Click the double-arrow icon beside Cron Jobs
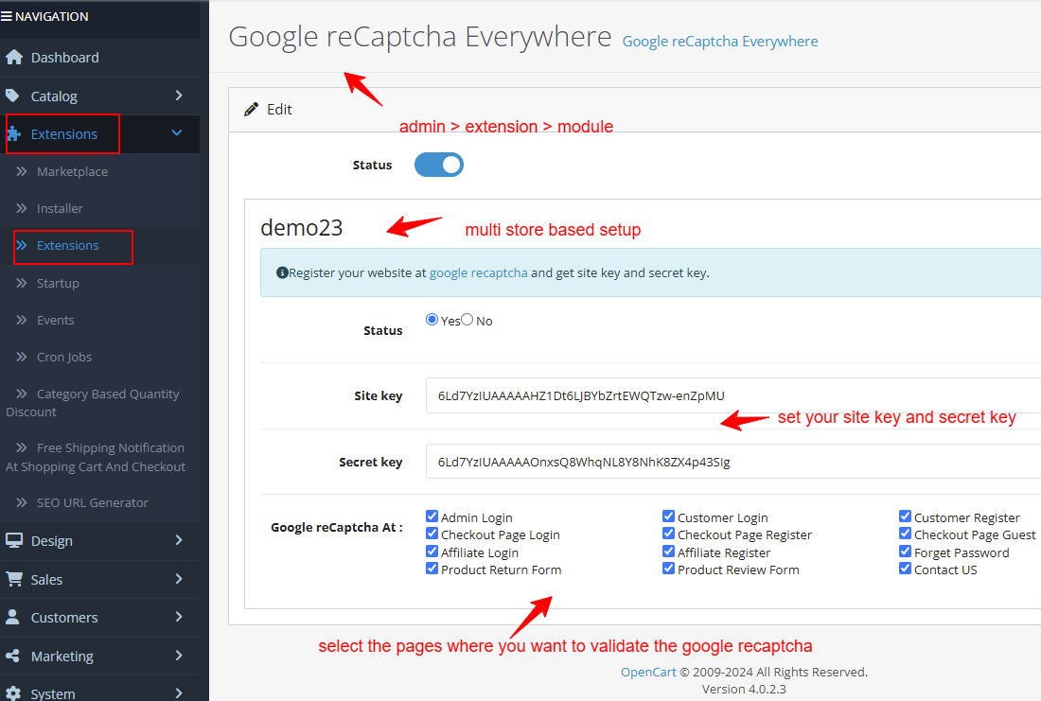1041x701 pixels. pyautogui.click(x=22, y=357)
